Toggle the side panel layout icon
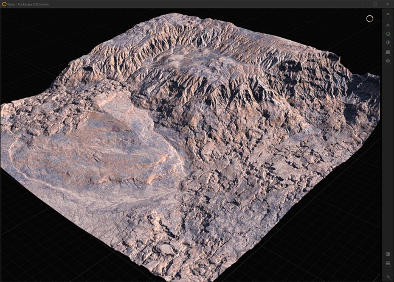Screen dimensions: 394x282 388,254
